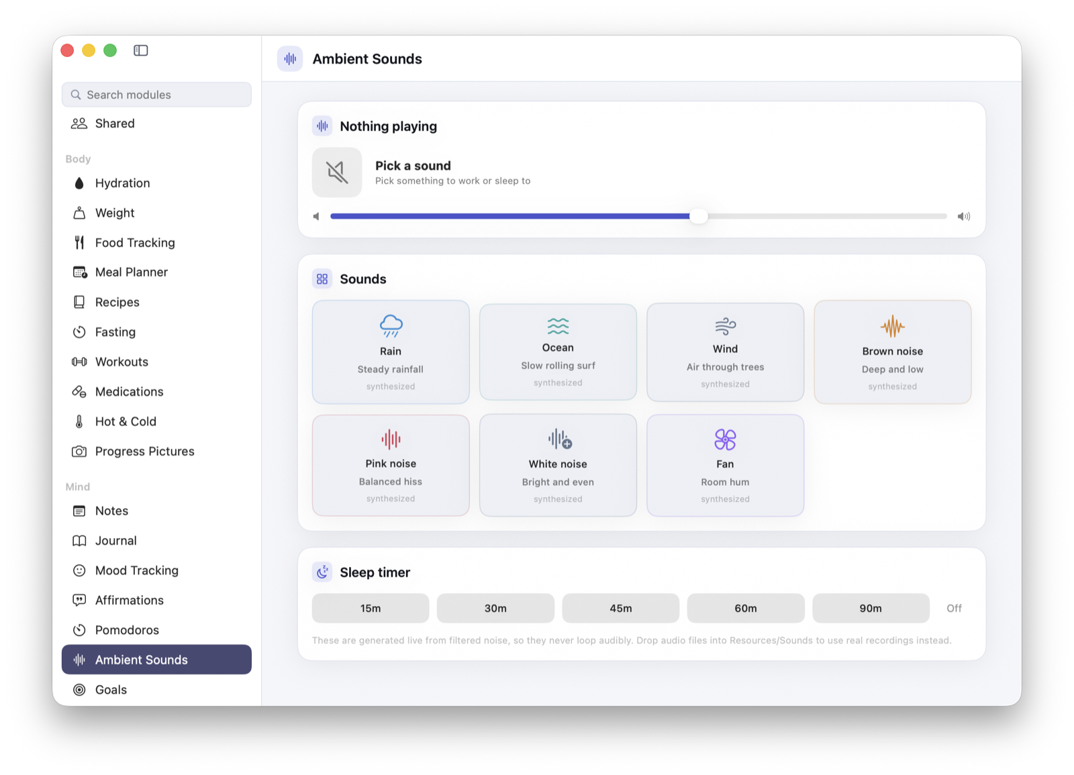The width and height of the screenshot is (1074, 775).
Task: Turn the sleep timer Off
Action: pos(954,608)
